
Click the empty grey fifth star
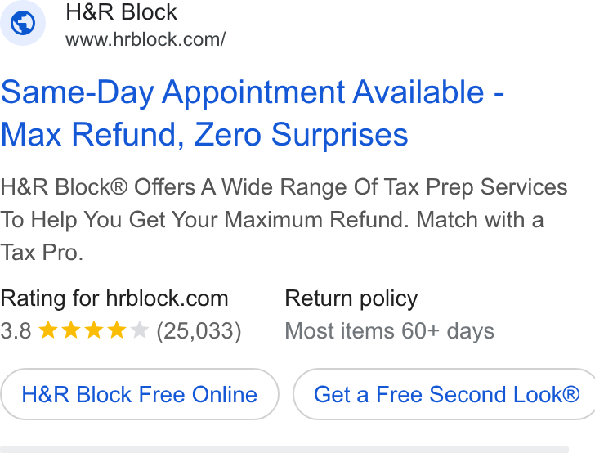pyautogui.click(x=139, y=330)
